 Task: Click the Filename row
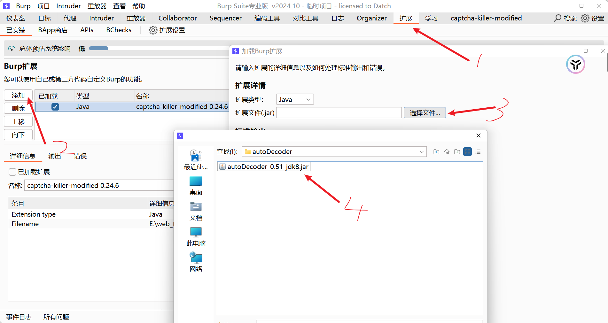[x=91, y=224]
